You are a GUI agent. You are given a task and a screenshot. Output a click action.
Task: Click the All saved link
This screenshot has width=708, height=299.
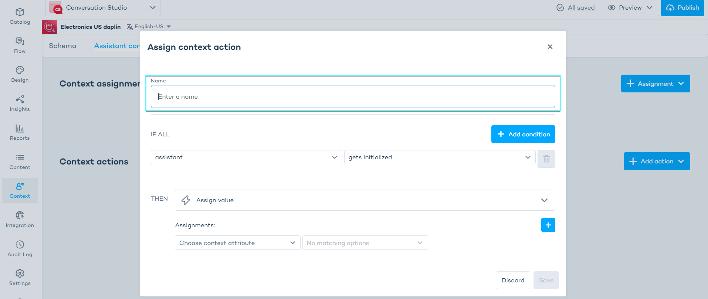tap(581, 7)
